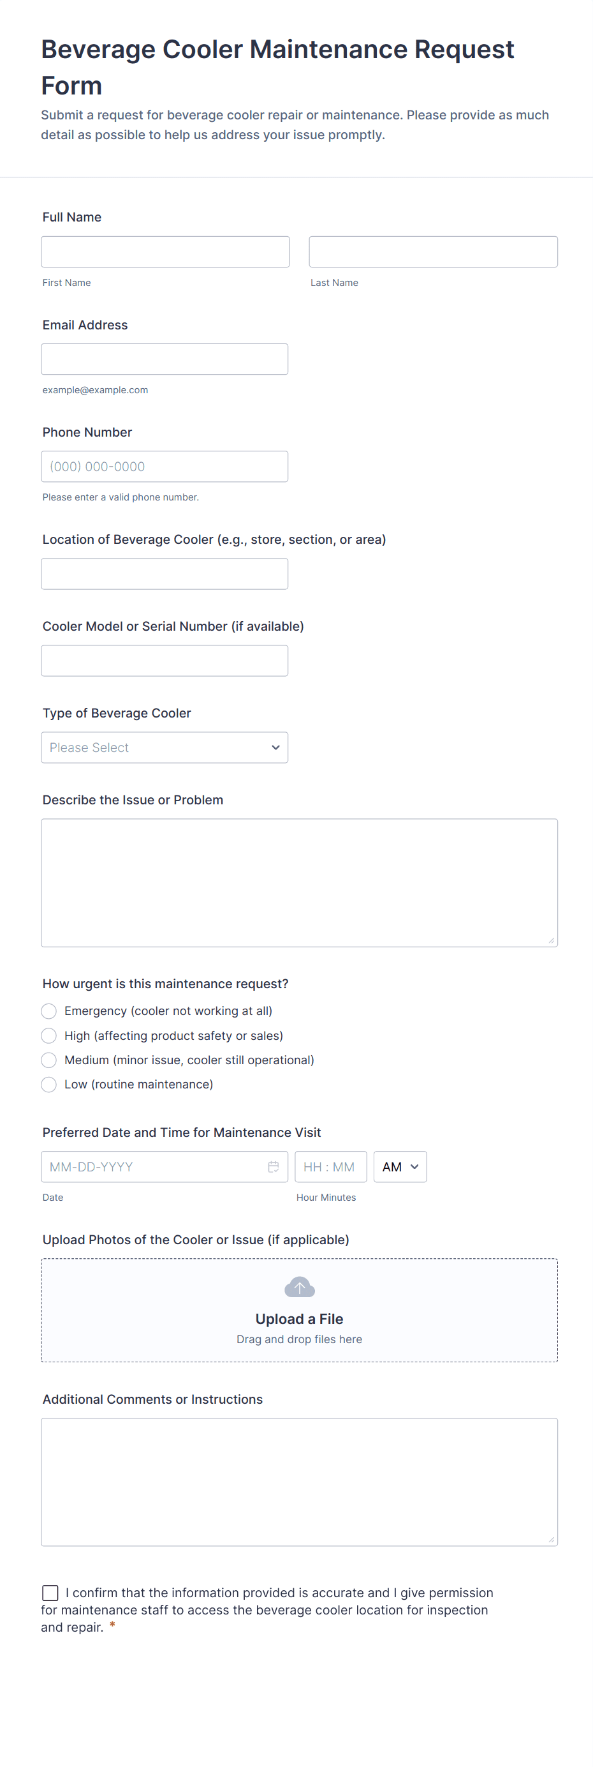Focus the cooler location input

click(x=165, y=574)
